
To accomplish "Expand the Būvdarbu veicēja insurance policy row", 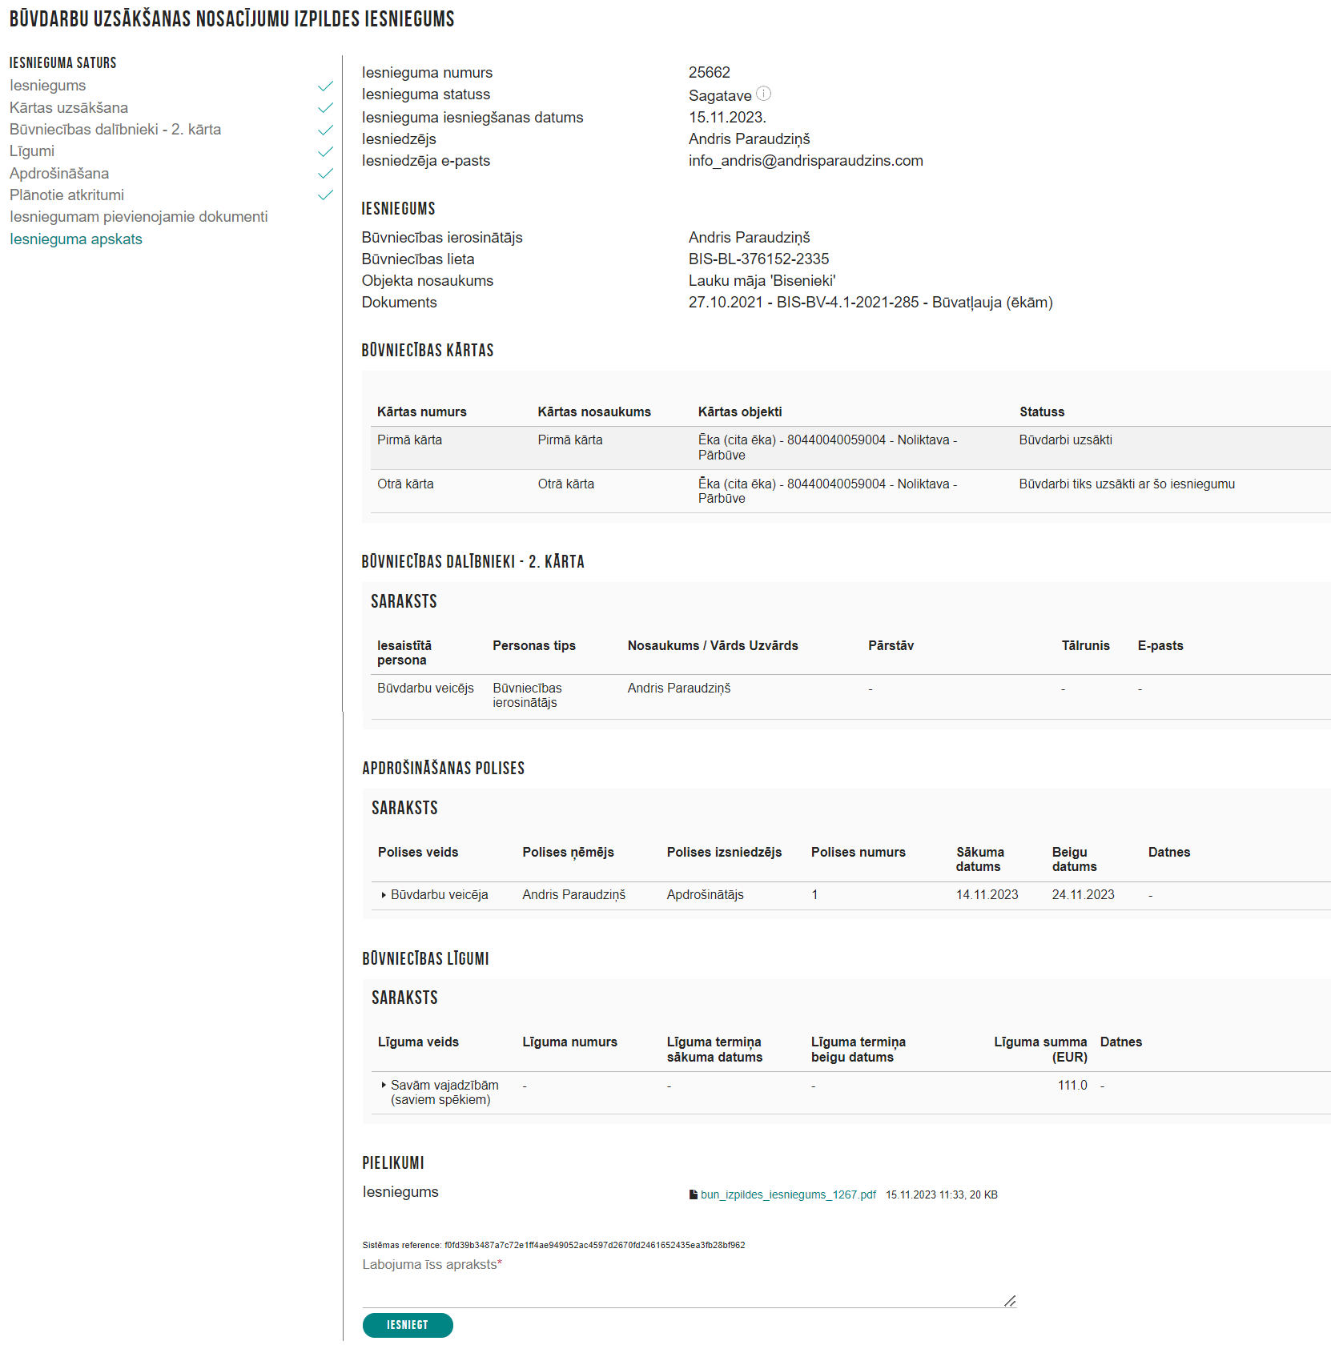I will pyautogui.click(x=384, y=895).
